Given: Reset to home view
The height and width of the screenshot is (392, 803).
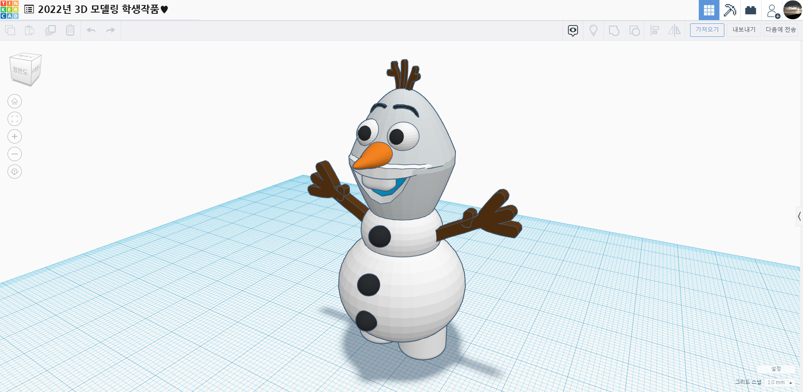Looking at the screenshot, I should click(15, 101).
